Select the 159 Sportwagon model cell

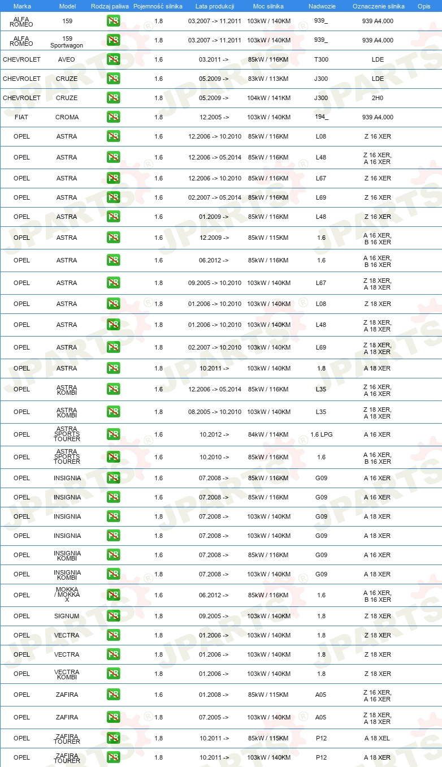pos(67,41)
